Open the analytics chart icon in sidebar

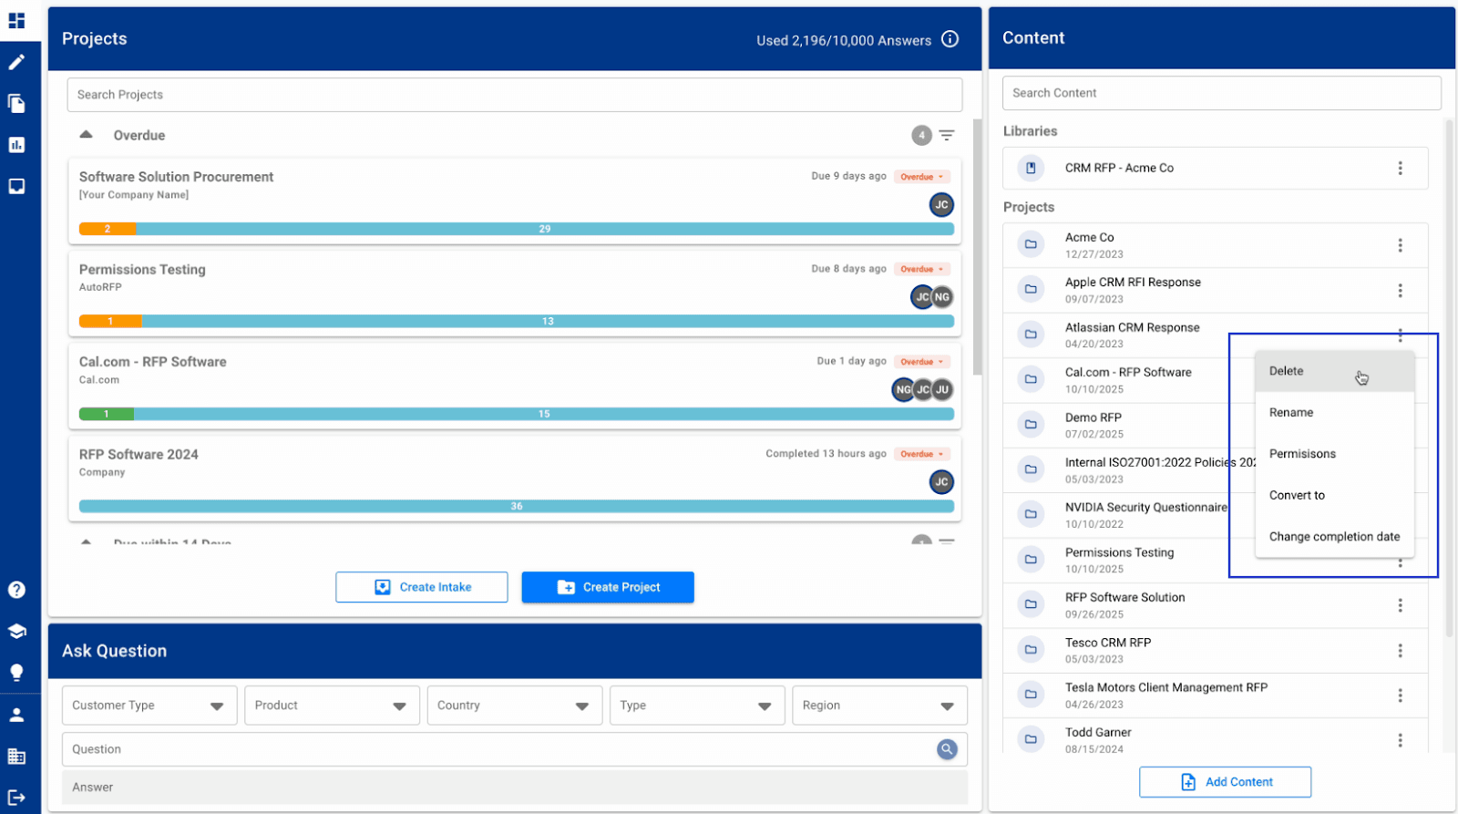tap(16, 145)
